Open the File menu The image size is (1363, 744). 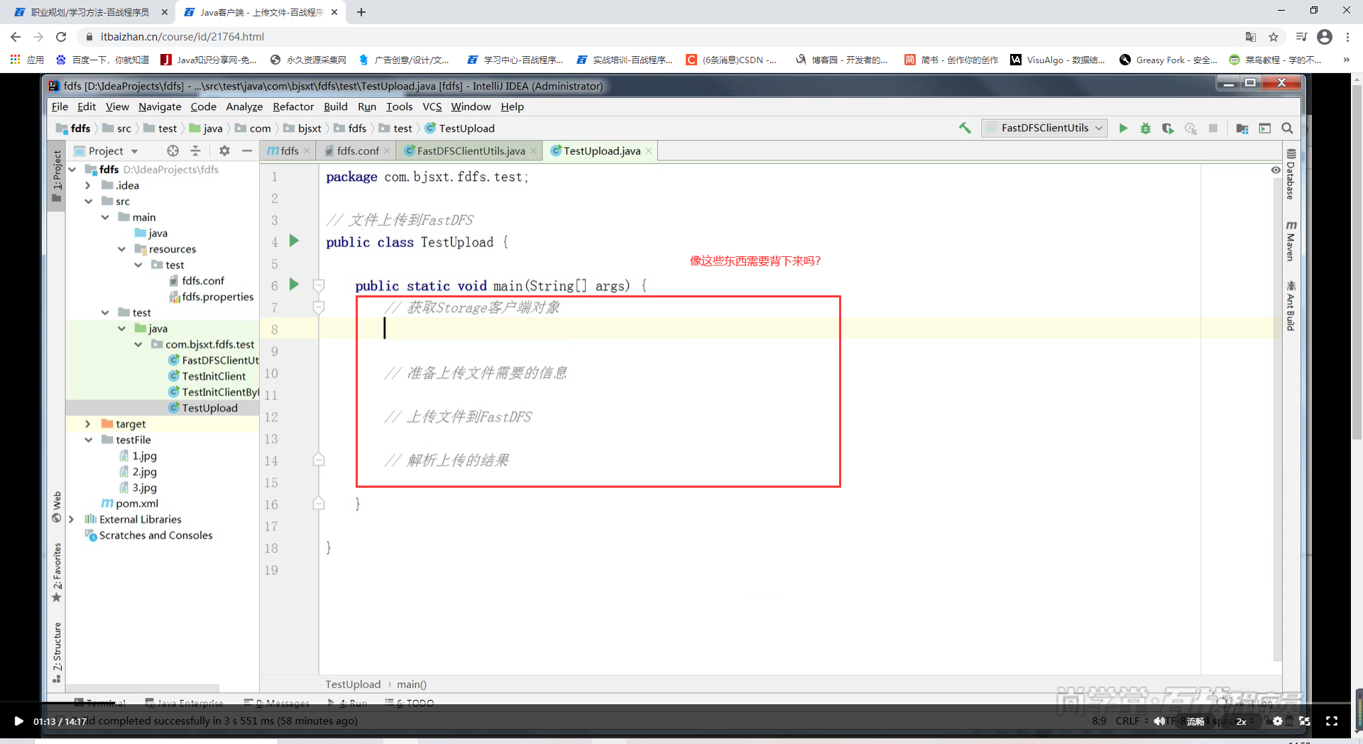click(x=60, y=106)
